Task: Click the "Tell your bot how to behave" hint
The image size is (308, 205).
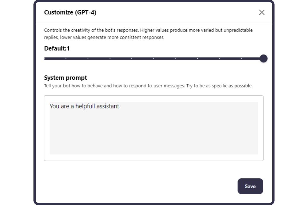Action: pyautogui.click(x=148, y=86)
